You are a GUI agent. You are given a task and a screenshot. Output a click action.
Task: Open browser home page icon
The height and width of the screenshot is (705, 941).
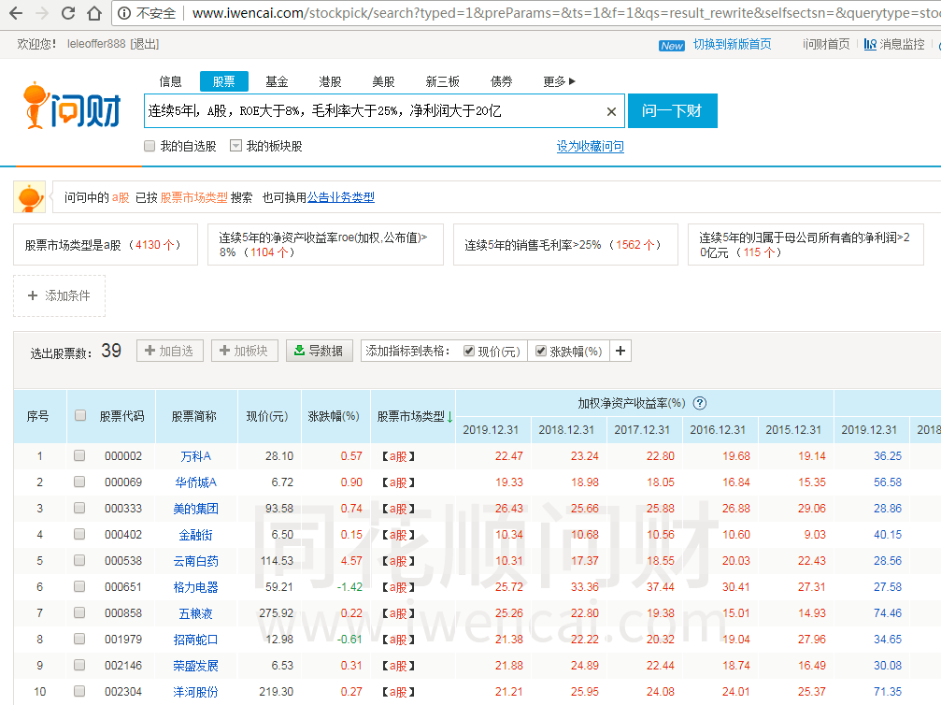click(x=94, y=13)
